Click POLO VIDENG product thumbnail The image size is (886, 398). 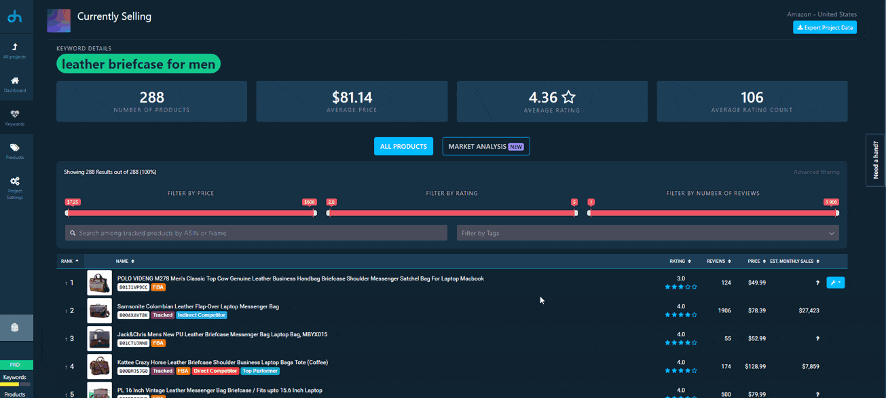tap(99, 283)
